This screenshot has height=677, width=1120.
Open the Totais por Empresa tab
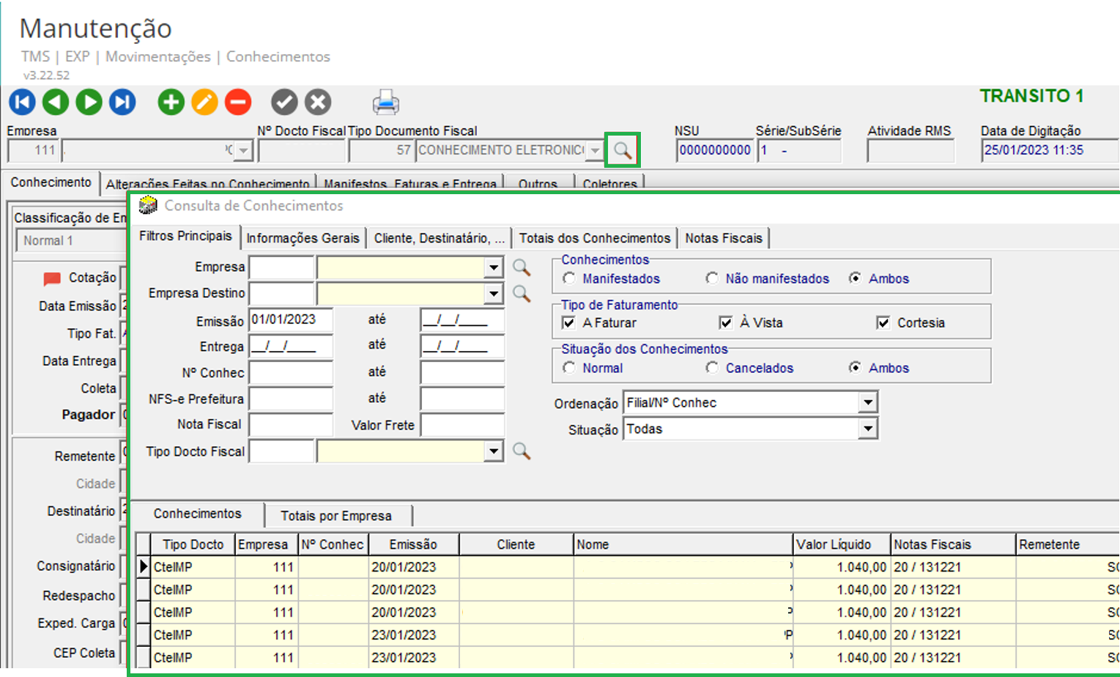[336, 516]
